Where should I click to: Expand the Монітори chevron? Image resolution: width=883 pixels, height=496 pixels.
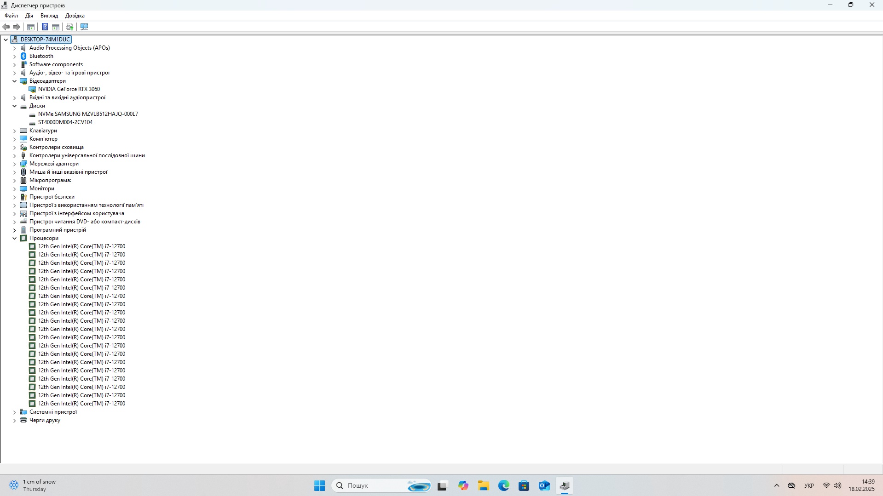coord(15,188)
